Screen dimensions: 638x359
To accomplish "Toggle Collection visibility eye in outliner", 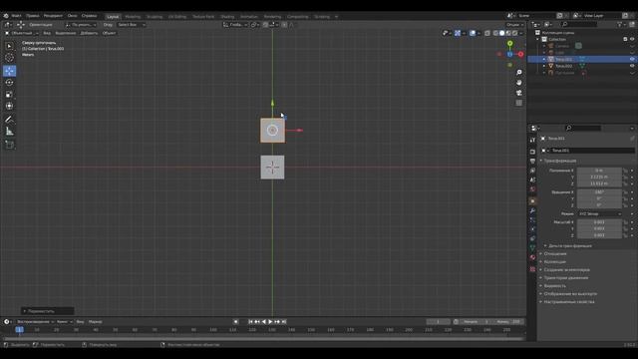I will (632, 39).
